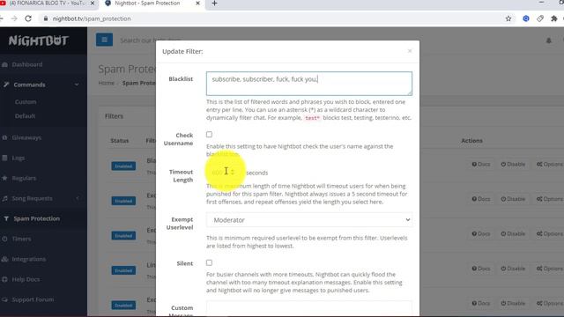Click the nightbot.tv address bar
The image size is (564, 317).
click(92, 18)
